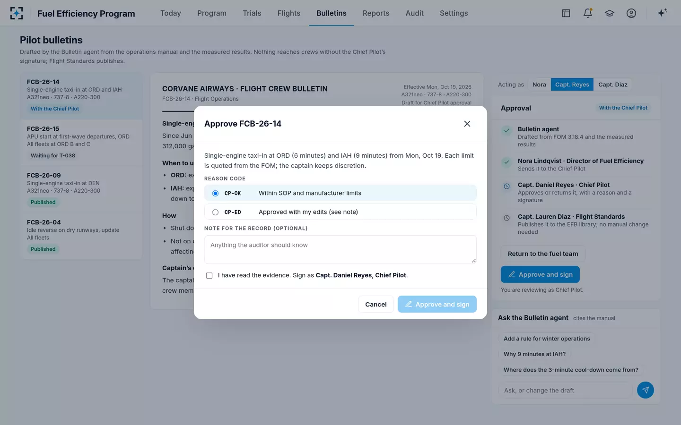Open bulletin FCB-26-14 in the list
This screenshot has width=681, height=425.
(x=81, y=96)
